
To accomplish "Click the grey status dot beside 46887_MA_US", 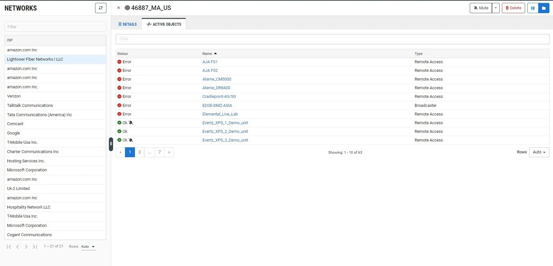I will tap(127, 8).
